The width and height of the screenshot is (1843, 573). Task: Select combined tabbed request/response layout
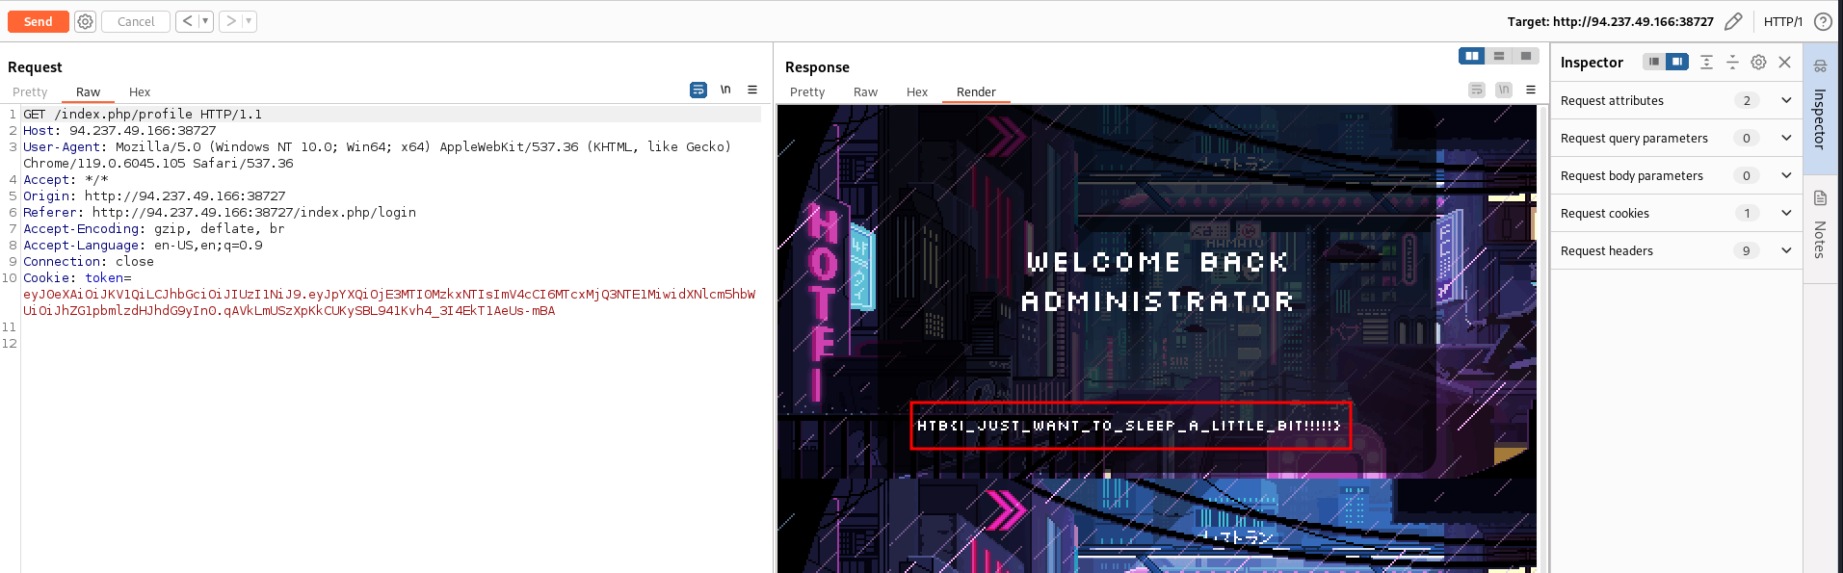(x=1526, y=56)
